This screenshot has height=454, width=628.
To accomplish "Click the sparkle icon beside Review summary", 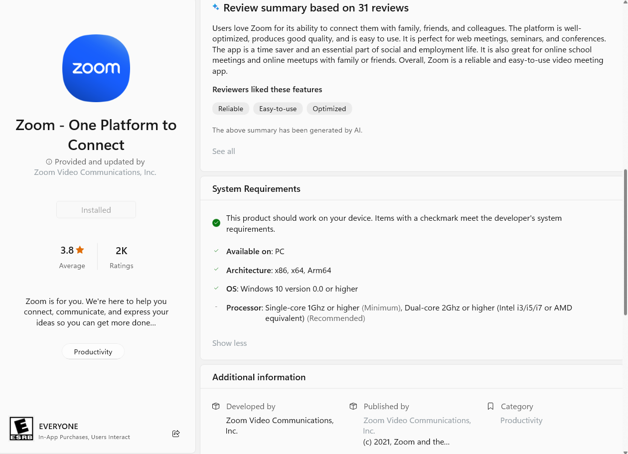I will (216, 7).
